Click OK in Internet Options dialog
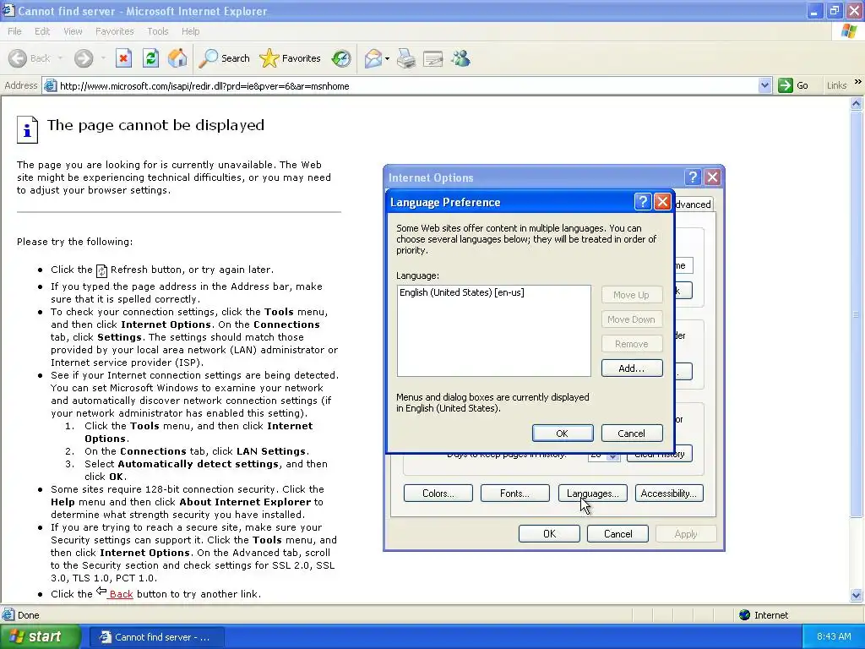Image resolution: width=865 pixels, height=649 pixels. (549, 534)
